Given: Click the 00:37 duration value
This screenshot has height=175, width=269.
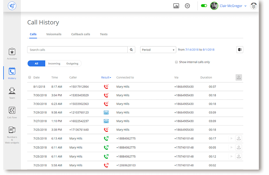Looking at the screenshot, I should (212, 86).
